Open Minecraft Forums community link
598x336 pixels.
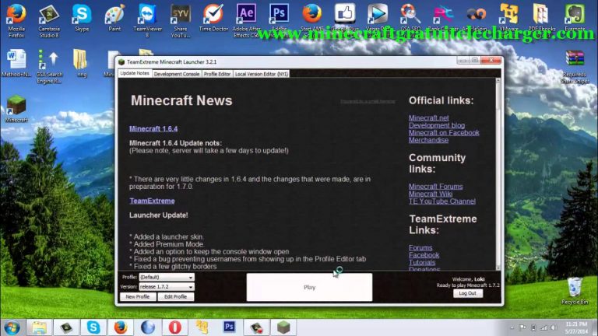435,187
